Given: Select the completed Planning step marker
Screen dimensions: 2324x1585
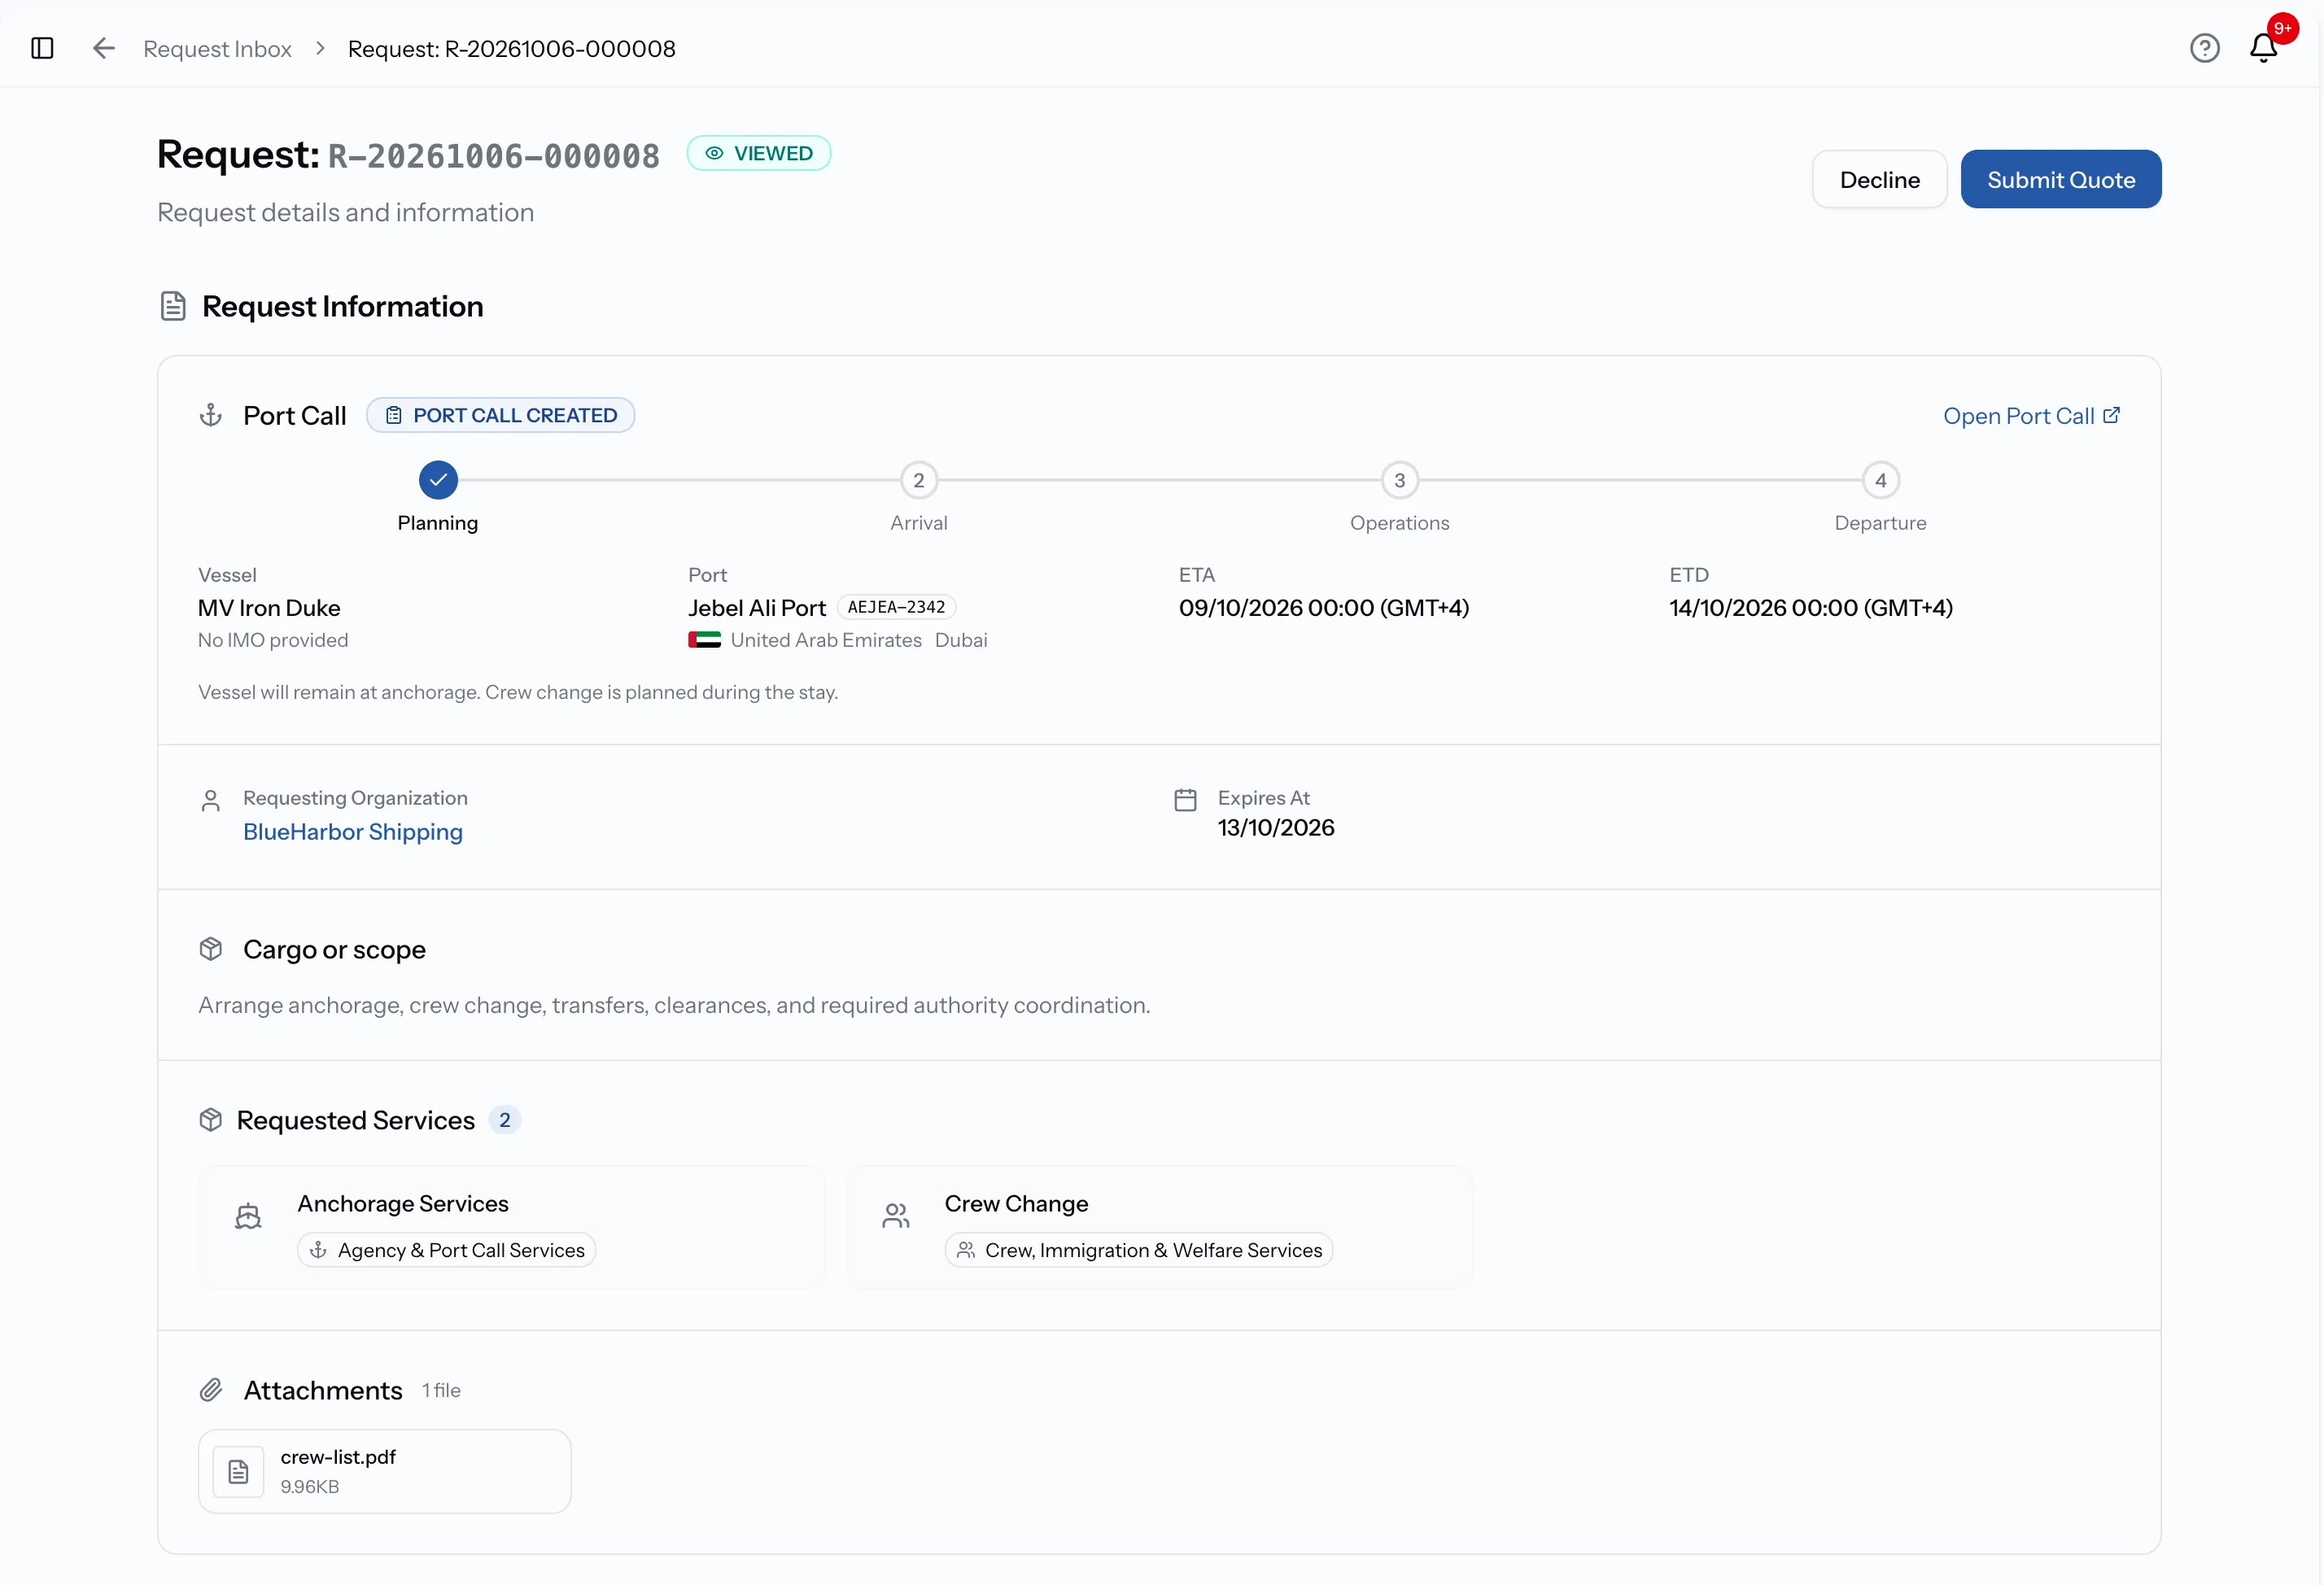Looking at the screenshot, I should pos(438,480).
